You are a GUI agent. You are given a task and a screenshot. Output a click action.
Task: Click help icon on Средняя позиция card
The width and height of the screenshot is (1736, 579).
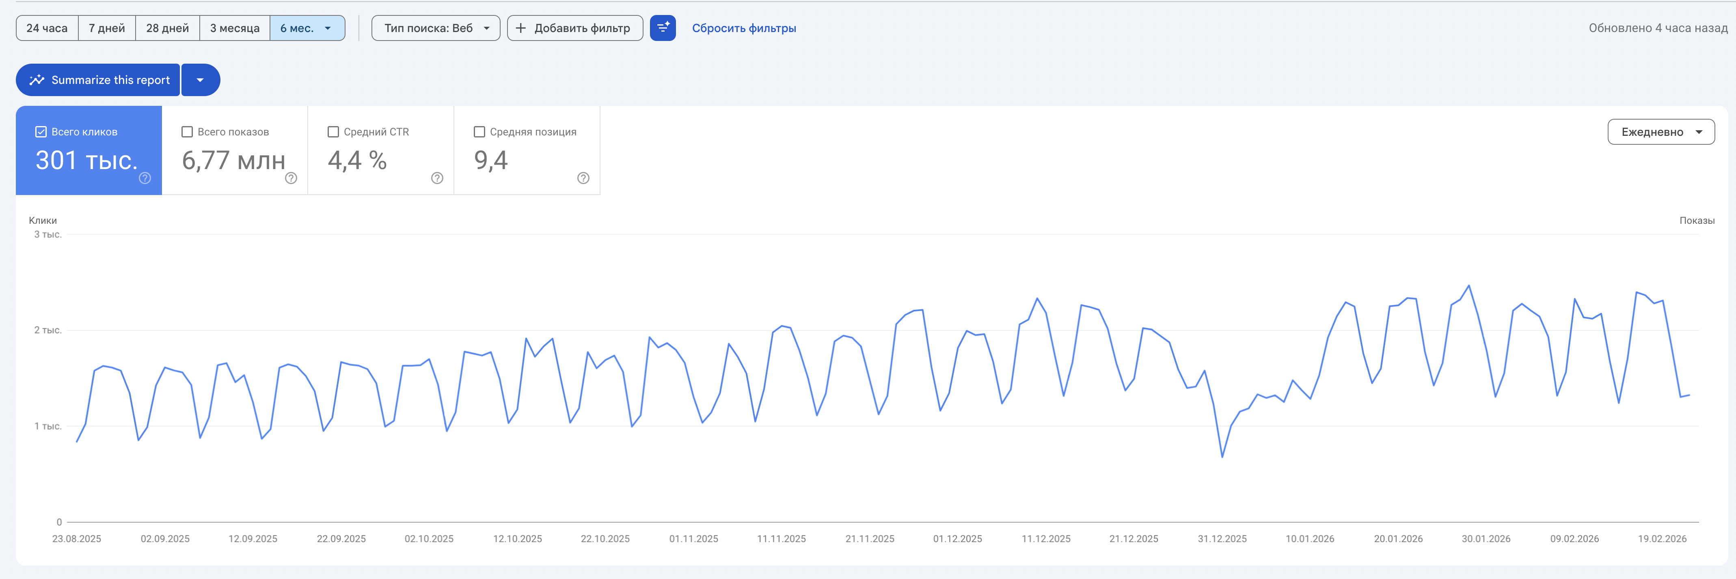pos(584,178)
